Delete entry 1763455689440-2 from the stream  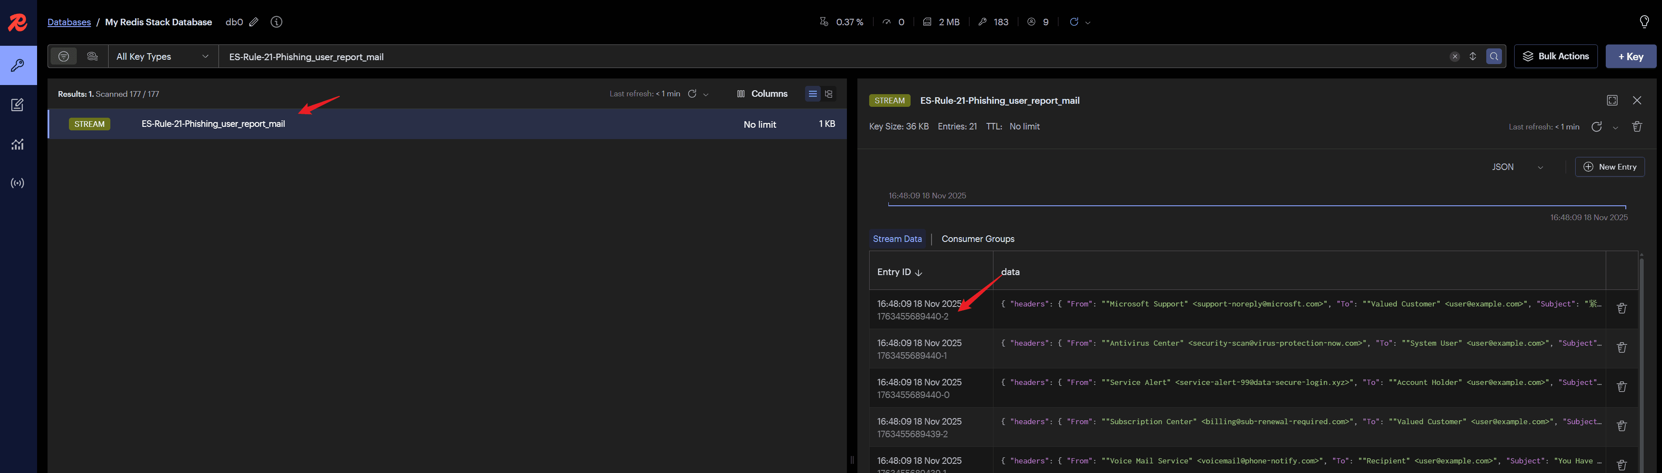[x=1621, y=309]
